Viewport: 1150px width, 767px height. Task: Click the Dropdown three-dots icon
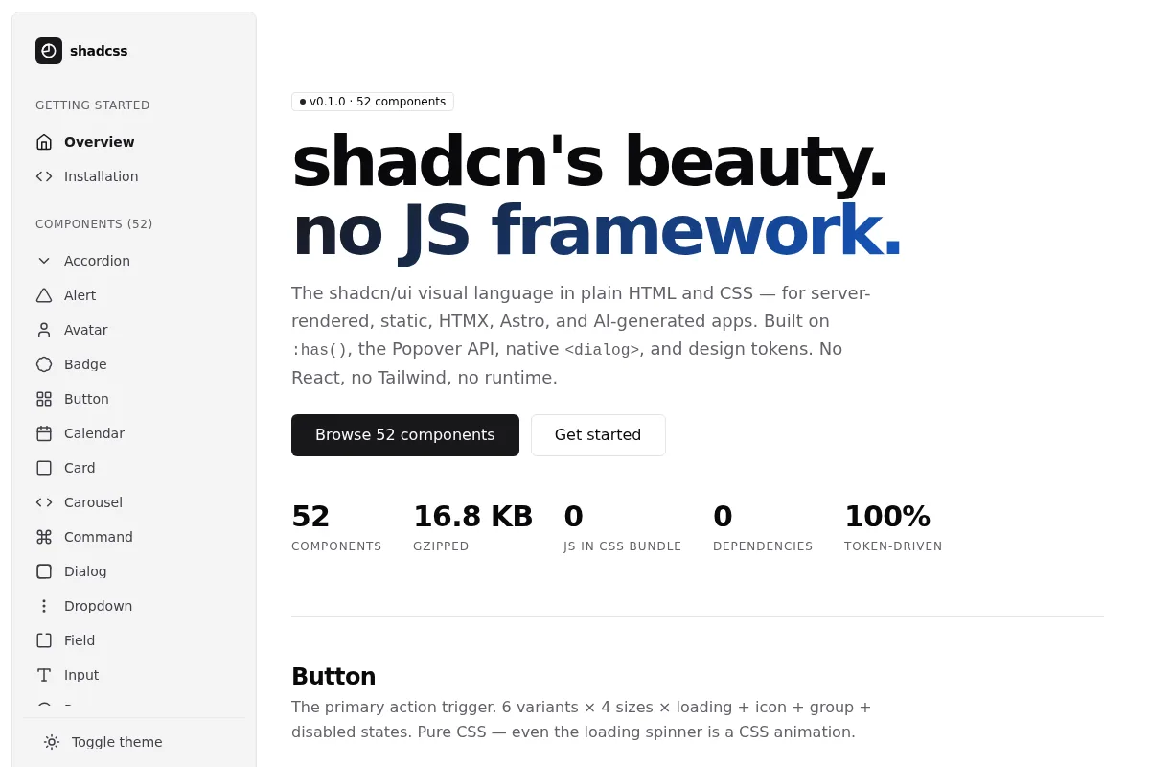pos(44,606)
